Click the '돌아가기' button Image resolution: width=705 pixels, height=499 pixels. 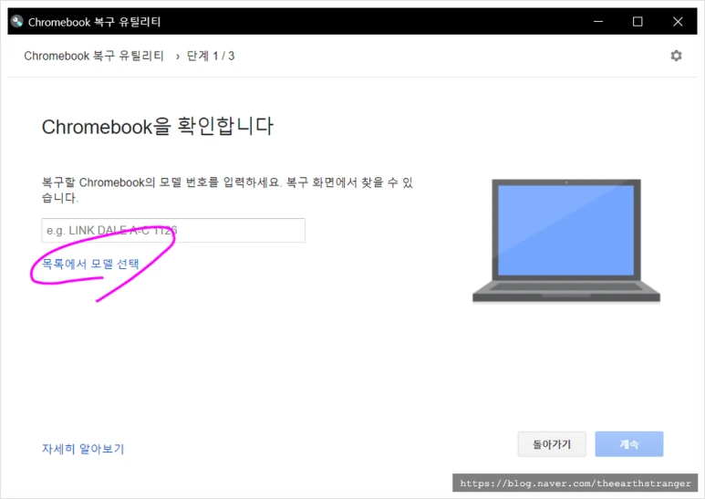(x=552, y=444)
